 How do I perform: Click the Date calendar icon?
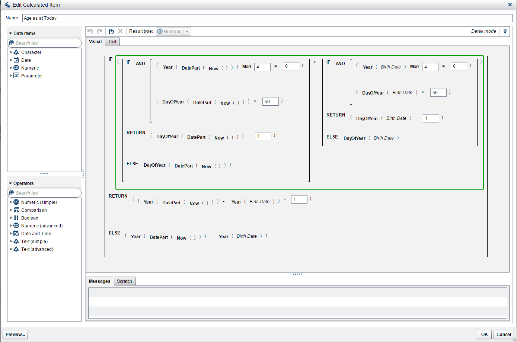coord(16,60)
